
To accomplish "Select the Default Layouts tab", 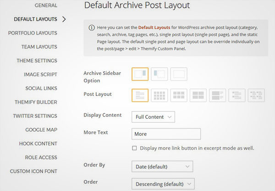I will (x=35, y=19).
